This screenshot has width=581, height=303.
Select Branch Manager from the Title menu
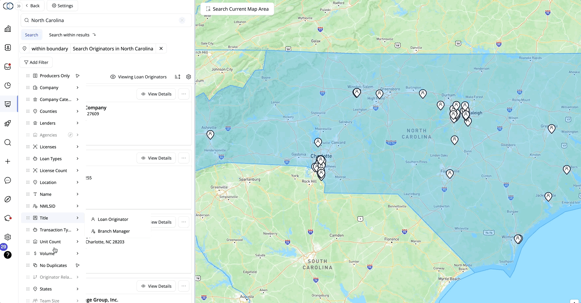[113, 231]
